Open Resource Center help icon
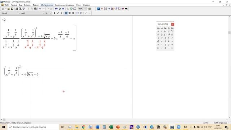 [x=90, y=9]
